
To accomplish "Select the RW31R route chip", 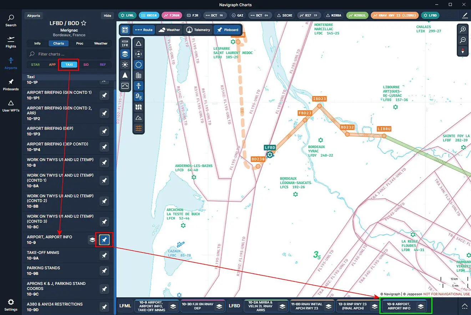I will [149, 15].
